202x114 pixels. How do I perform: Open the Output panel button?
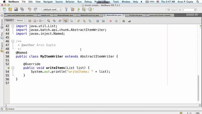pyautogui.click(x=10, y=109)
